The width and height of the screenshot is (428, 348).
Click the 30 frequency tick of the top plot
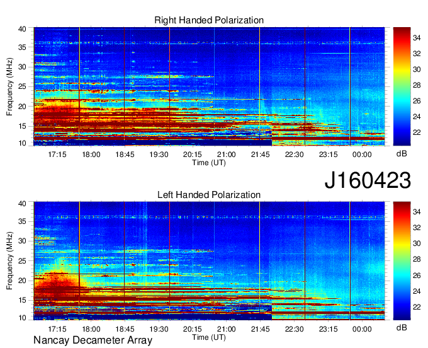pos(22,67)
